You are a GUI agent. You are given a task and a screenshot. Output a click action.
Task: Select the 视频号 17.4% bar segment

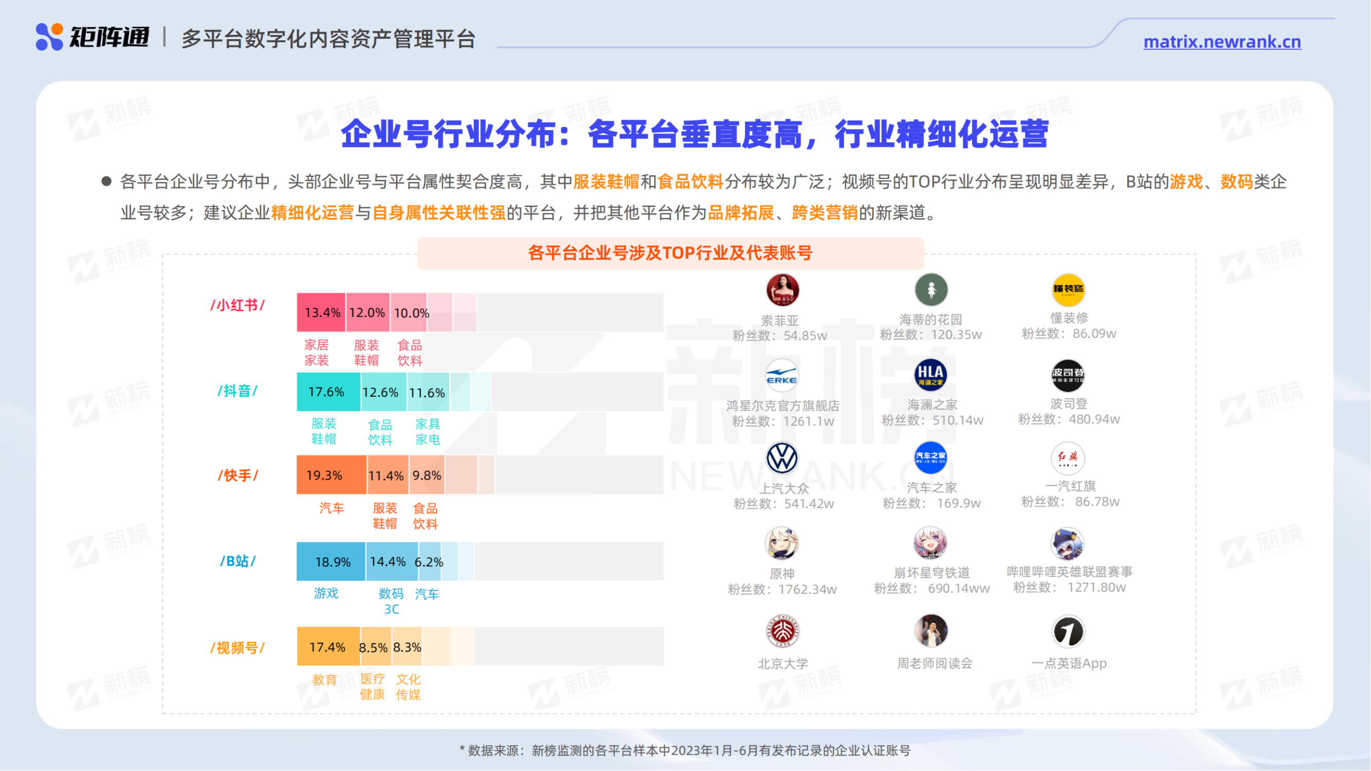pyautogui.click(x=328, y=647)
